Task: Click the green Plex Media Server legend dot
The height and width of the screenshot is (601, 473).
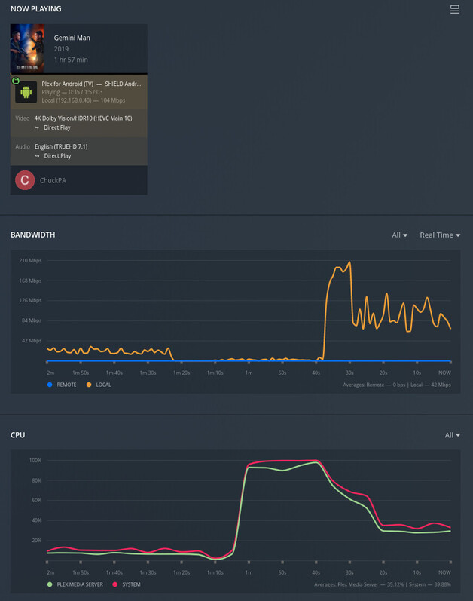Action: pyautogui.click(x=50, y=584)
